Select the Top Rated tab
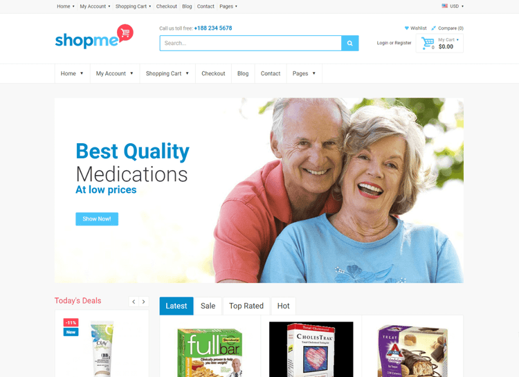Screen dimensions: 519x377 click(246, 306)
